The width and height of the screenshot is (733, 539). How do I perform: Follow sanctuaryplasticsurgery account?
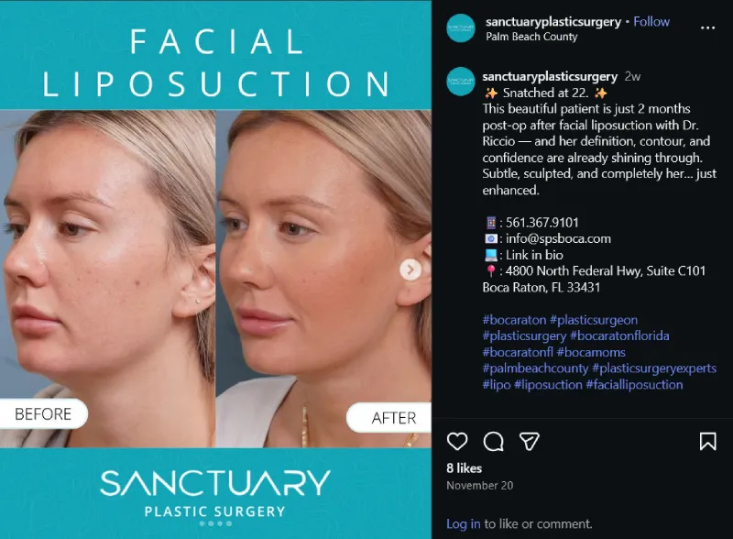click(651, 21)
